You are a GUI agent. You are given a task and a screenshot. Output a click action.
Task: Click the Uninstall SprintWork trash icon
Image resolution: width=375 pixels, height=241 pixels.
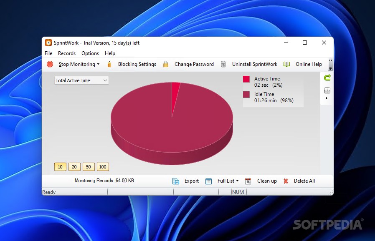pos(223,64)
